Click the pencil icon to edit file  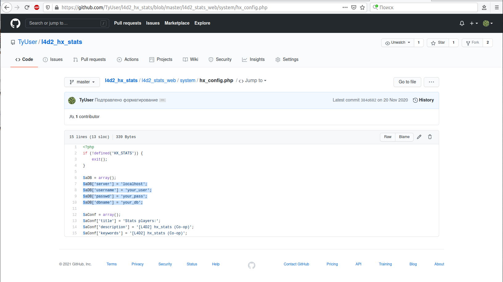click(419, 137)
